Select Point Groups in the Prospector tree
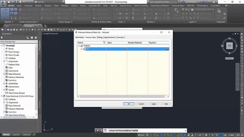 pyautogui.click(x=14, y=52)
